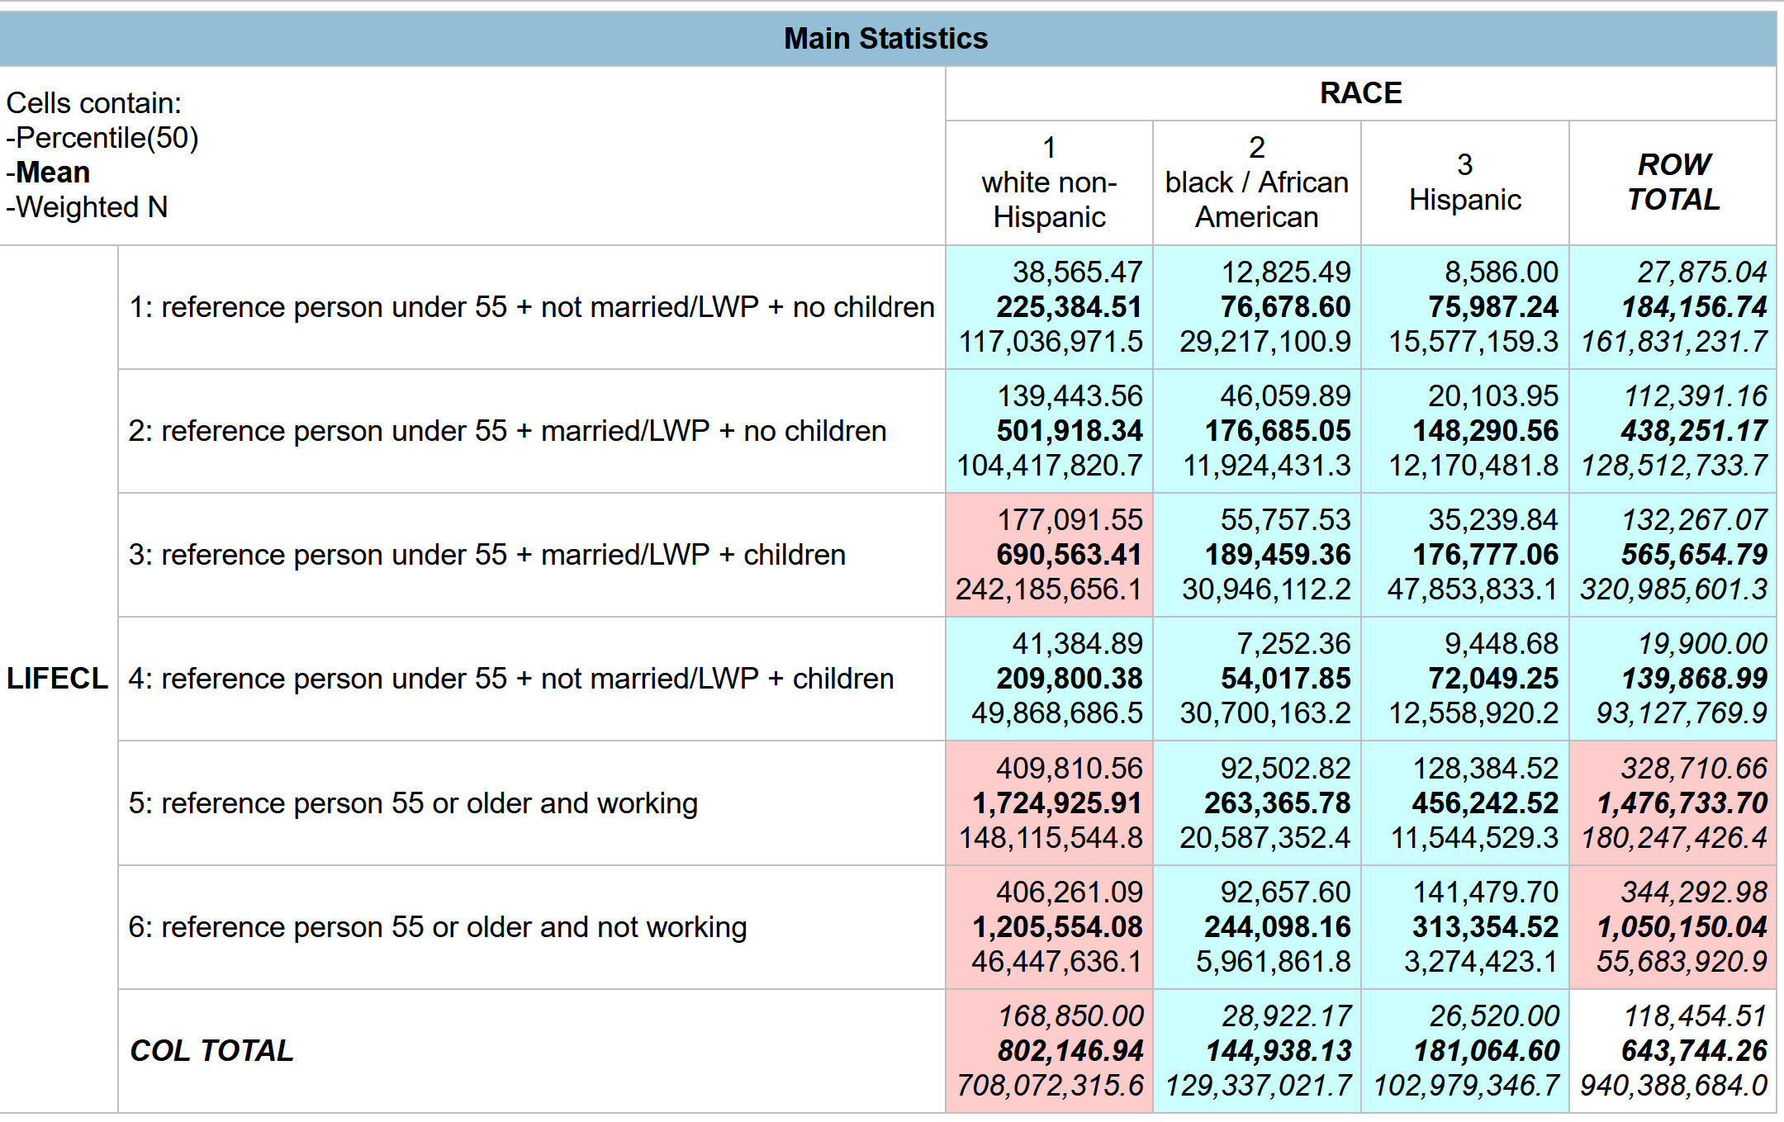Click the "Hispanic" column header
The width and height of the screenshot is (1784, 1122).
pyautogui.click(x=1465, y=182)
